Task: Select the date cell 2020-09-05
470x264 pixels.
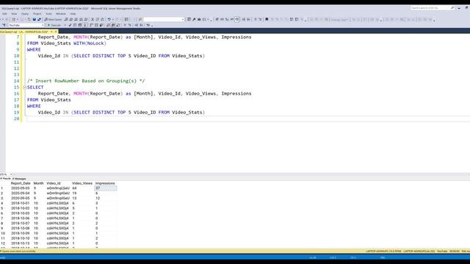Action: 21,198
